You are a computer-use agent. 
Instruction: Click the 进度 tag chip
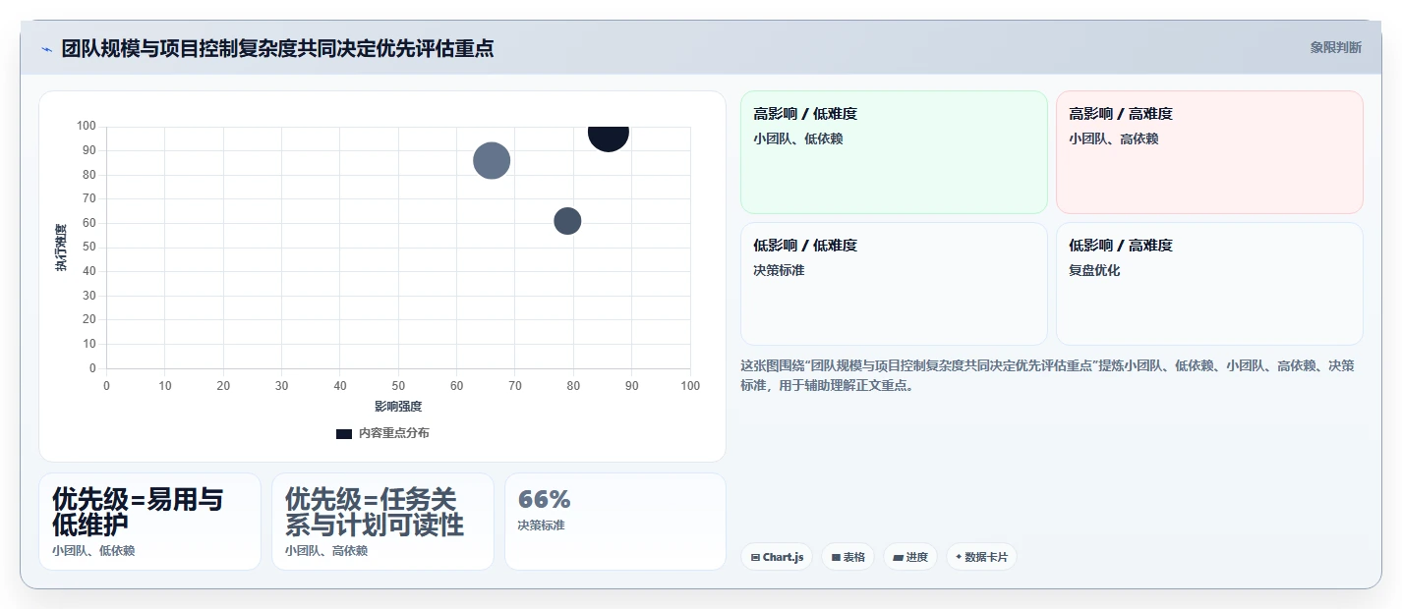point(910,557)
